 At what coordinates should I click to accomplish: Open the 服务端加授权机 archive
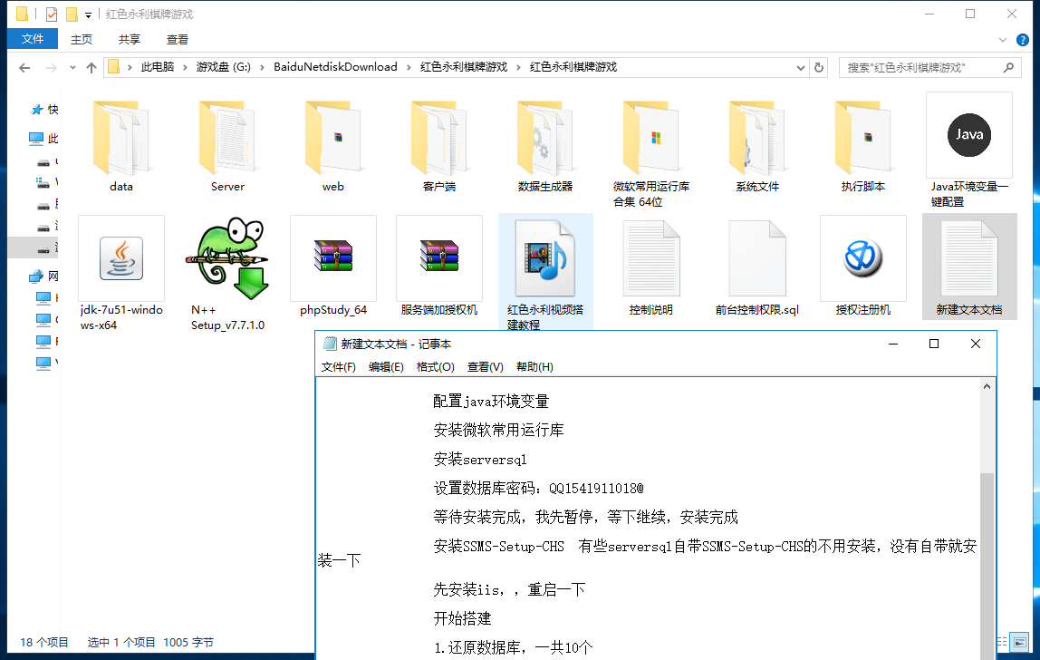(x=438, y=258)
